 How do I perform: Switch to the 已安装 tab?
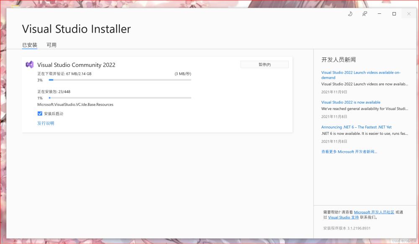click(30, 45)
